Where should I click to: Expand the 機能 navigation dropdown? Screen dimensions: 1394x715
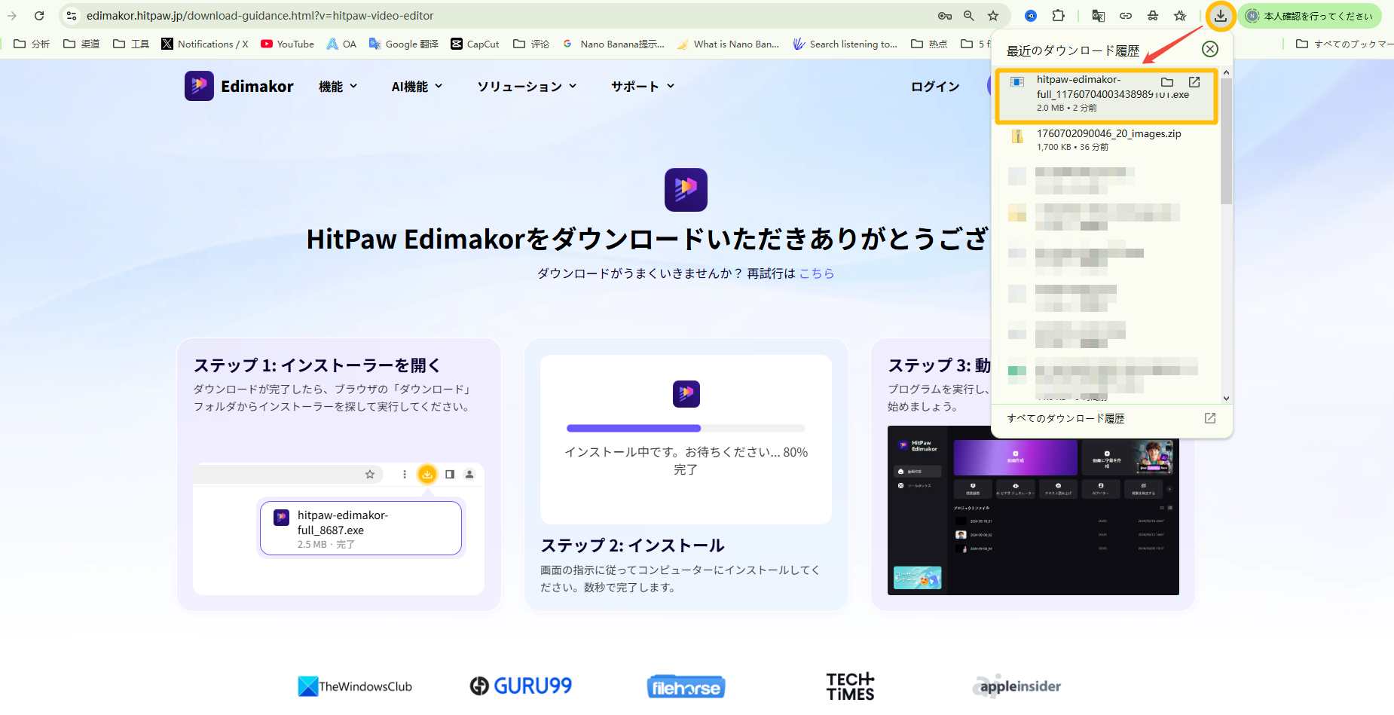(x=338, y=86)
